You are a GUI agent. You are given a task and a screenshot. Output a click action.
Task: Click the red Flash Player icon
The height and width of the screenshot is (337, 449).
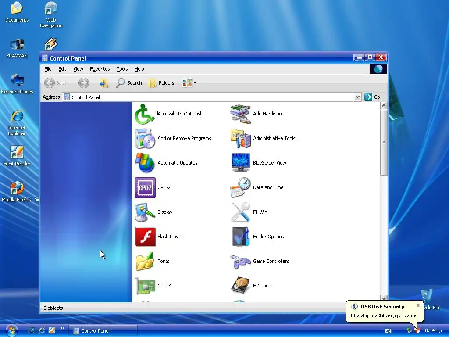click(145, 237)
